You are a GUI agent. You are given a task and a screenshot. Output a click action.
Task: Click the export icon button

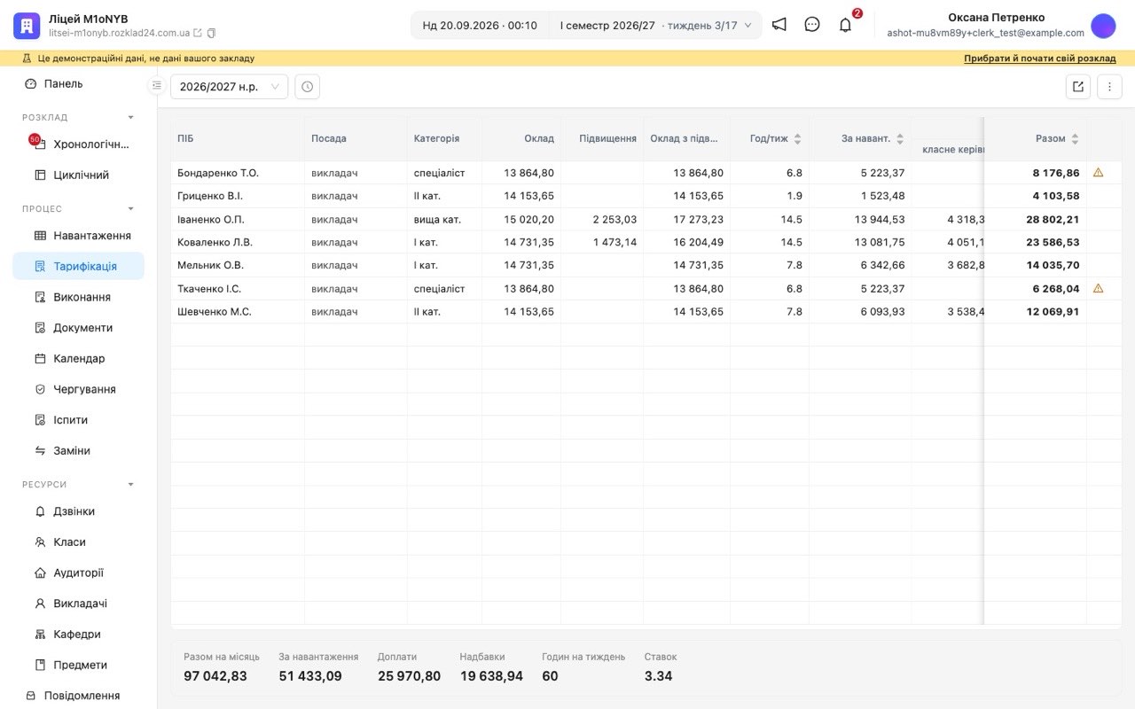(1078, 87)
